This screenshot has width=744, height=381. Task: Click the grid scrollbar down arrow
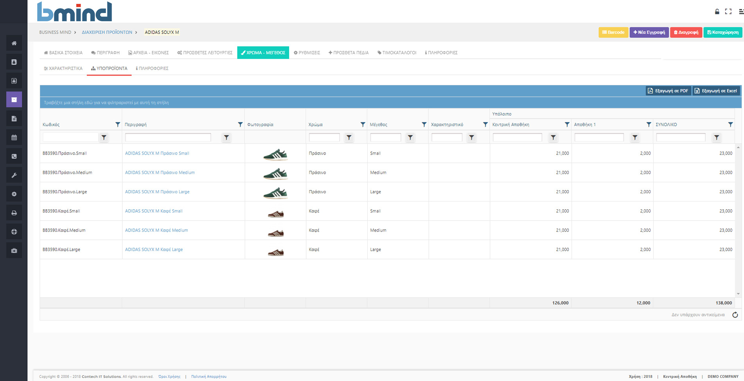point(738,294)
